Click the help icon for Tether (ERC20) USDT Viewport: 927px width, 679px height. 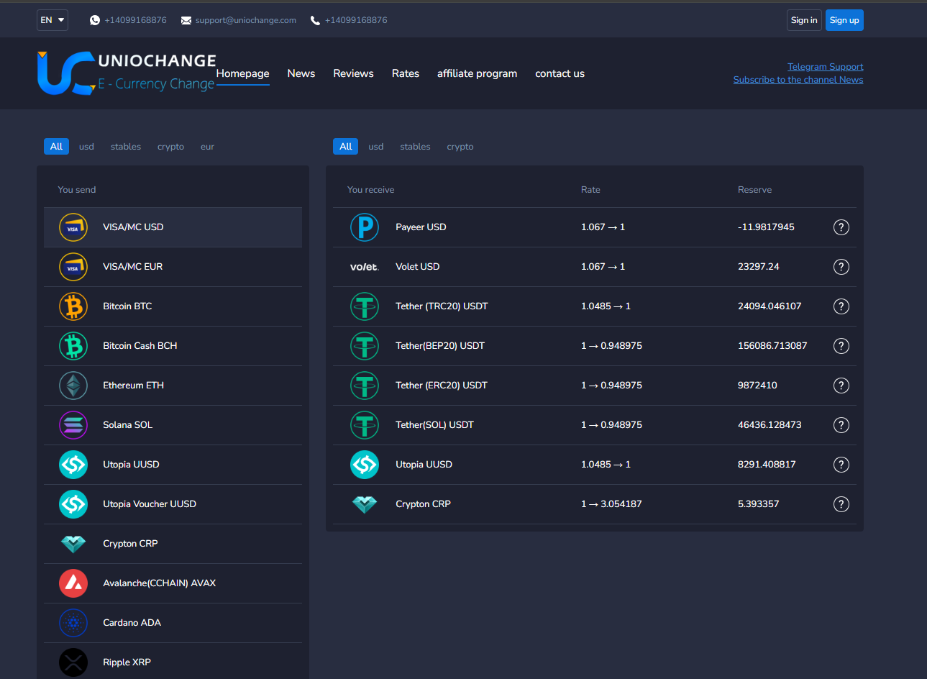click(x=841, y=386)
